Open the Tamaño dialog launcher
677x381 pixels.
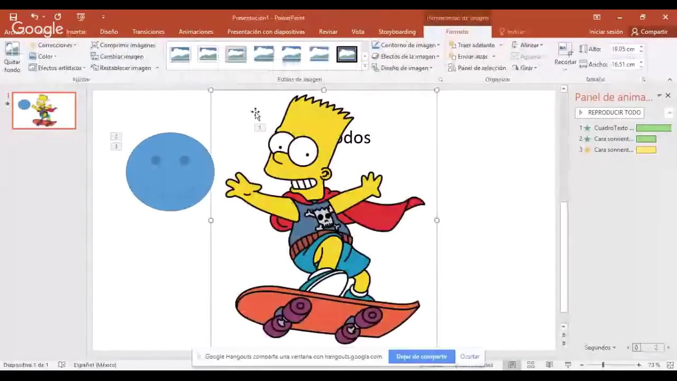[644, 80]
